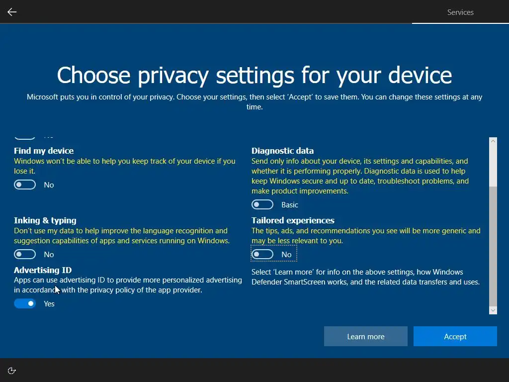Switch the Diagnostic data toggle from Basic
Viewport: 509px width, 382px height.
point(262,205)
